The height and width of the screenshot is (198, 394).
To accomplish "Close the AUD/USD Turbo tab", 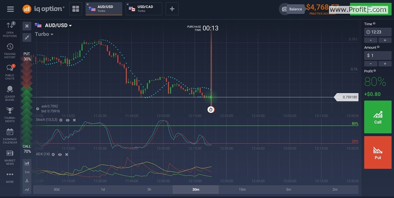I will coord(88,4).
